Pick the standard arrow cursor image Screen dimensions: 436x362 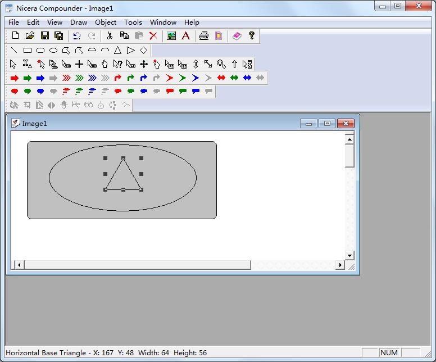(x=13, y=64)
